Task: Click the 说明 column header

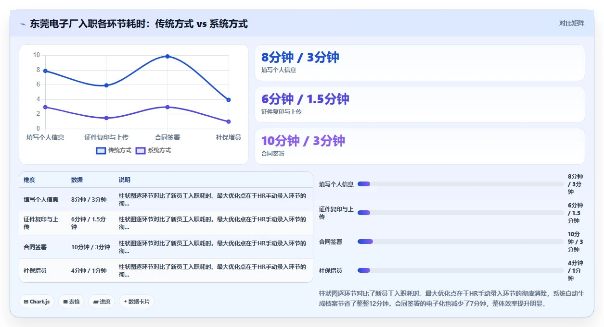Action: 125,180
